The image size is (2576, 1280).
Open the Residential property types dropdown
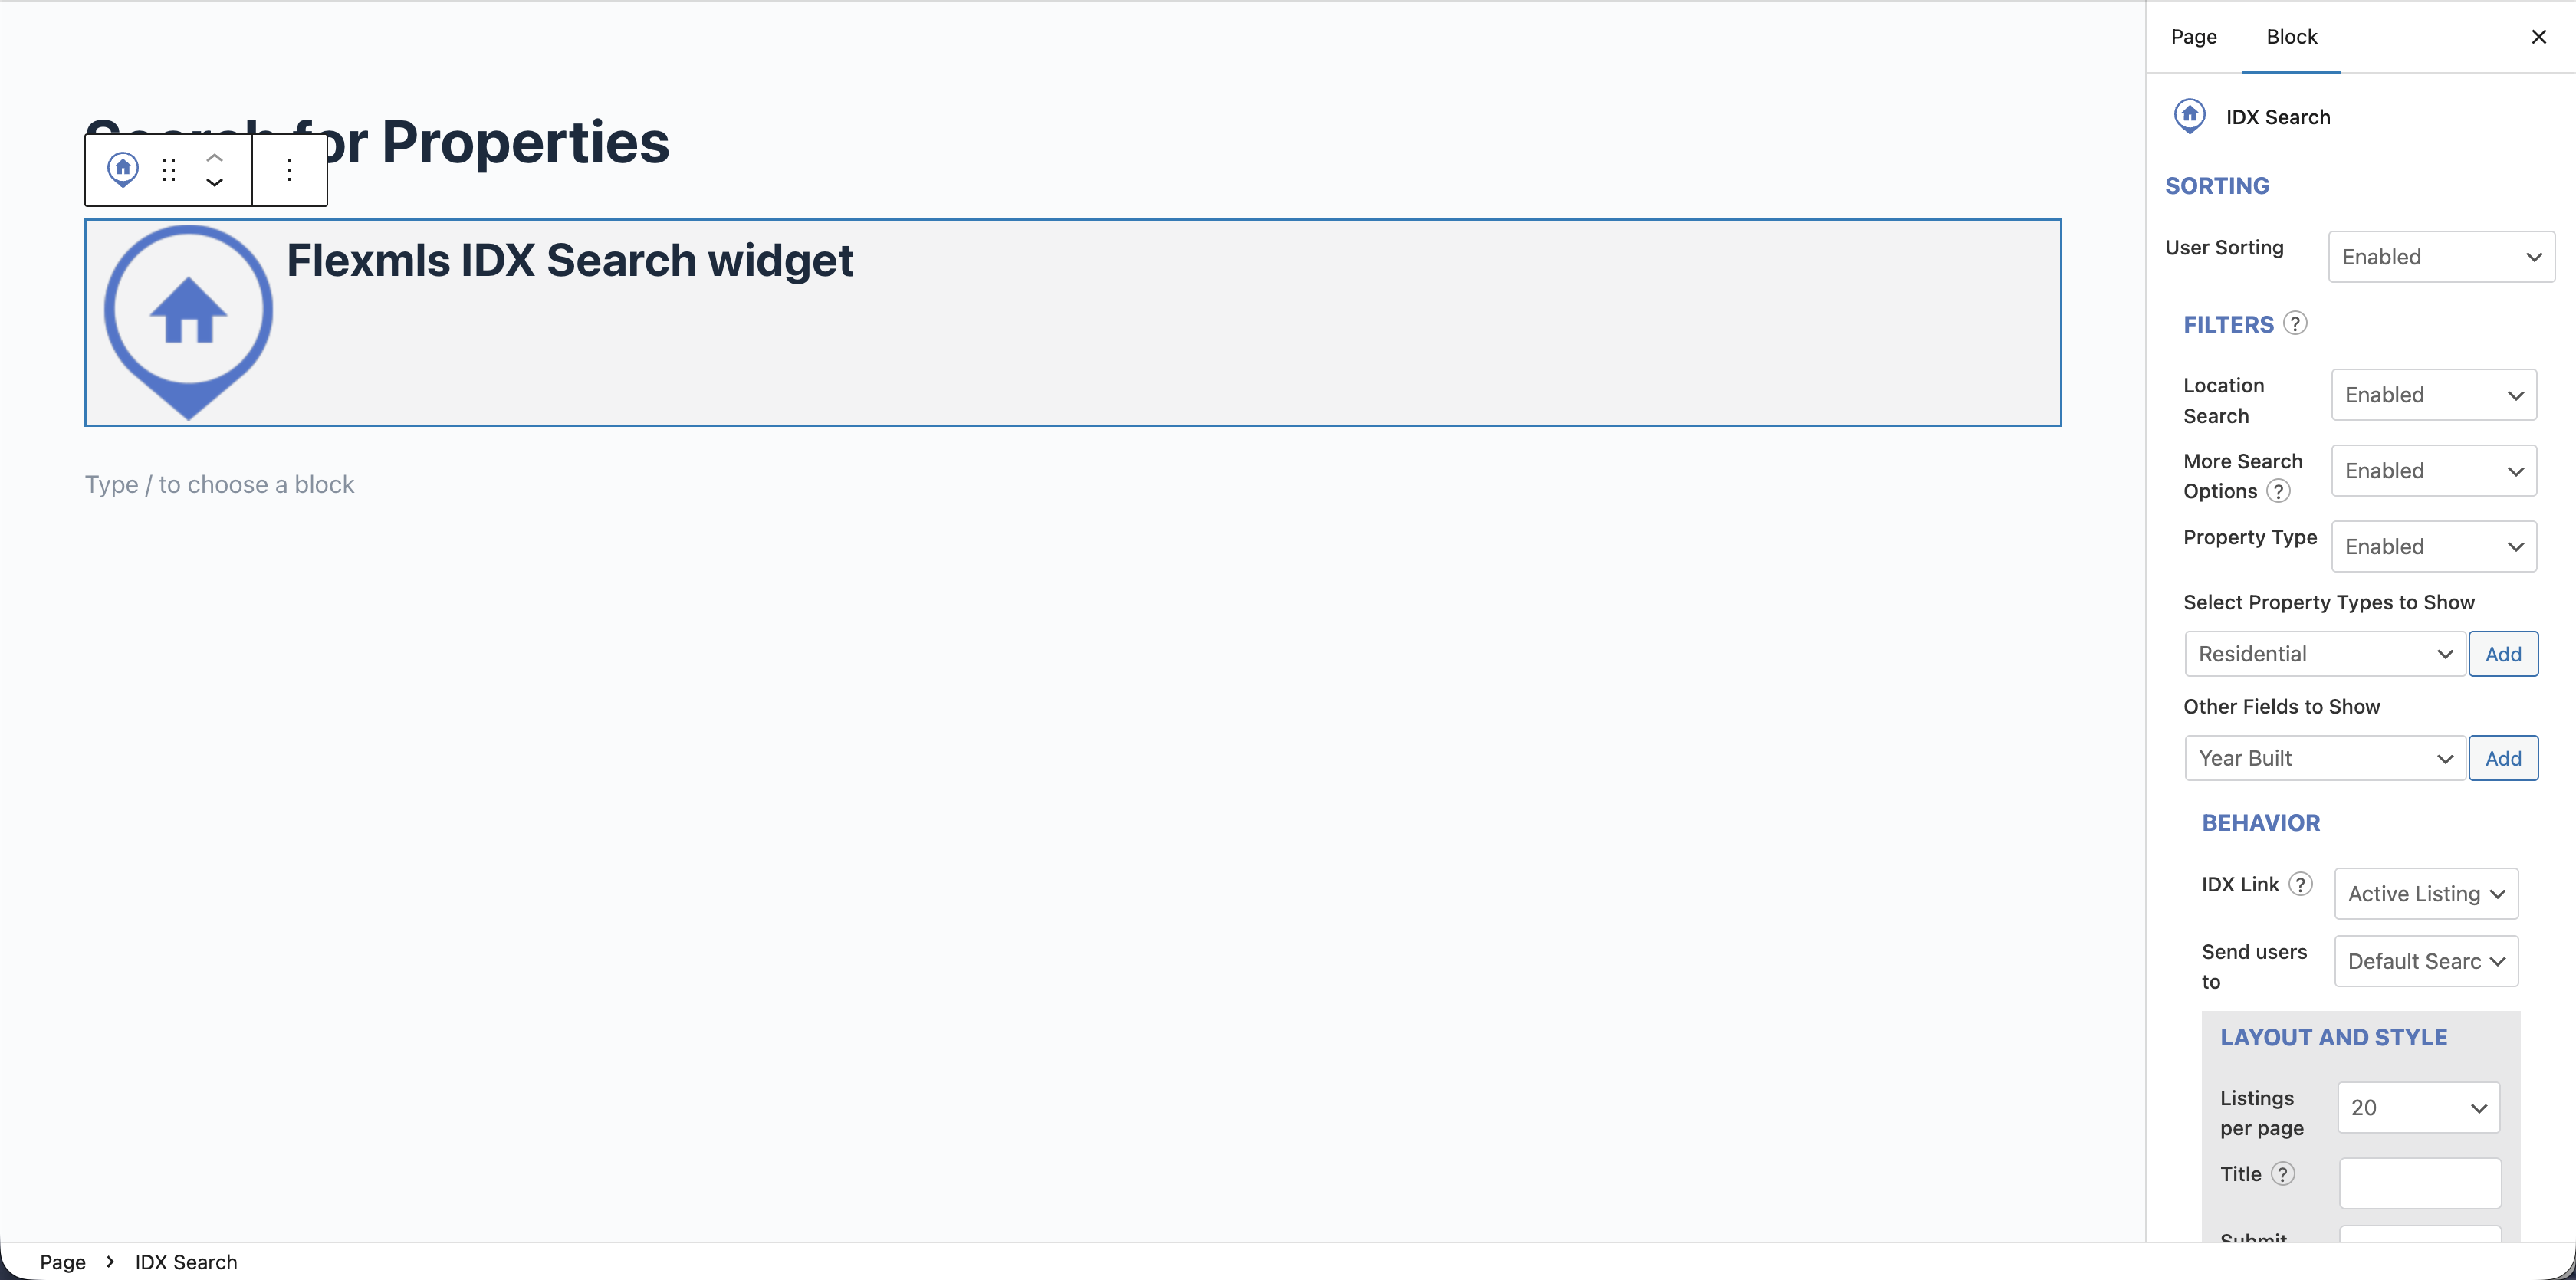[2324, 654]
